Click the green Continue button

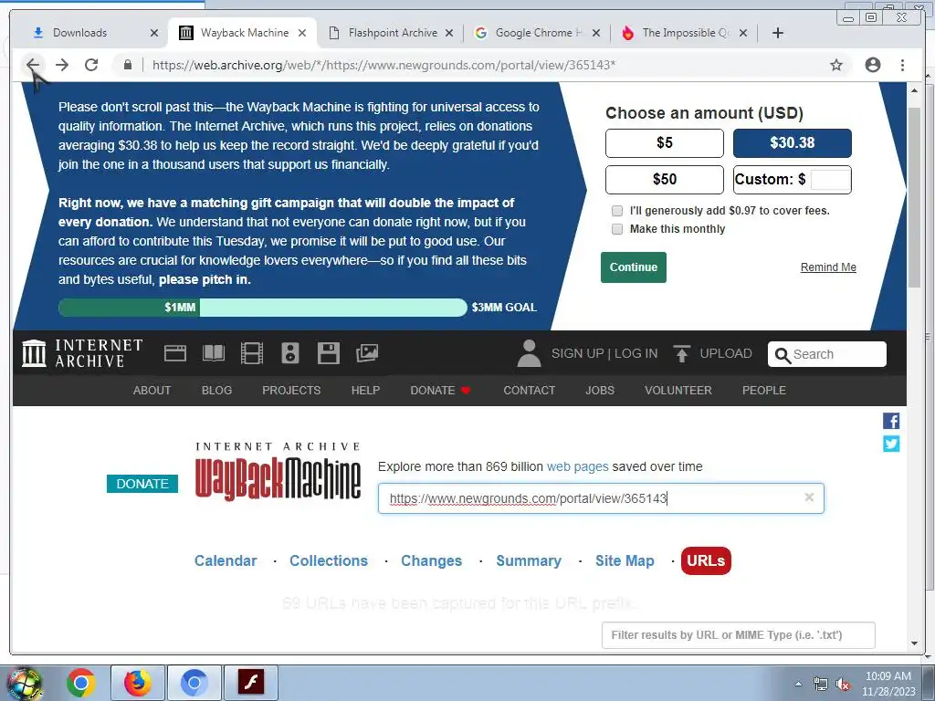(634, 267)
